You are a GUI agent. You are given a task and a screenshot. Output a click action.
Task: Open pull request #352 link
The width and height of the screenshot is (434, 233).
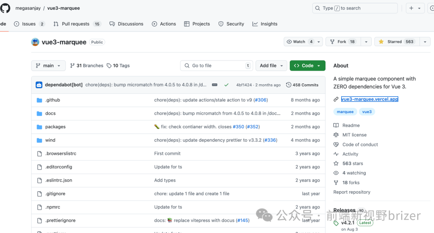pos(253,127)
